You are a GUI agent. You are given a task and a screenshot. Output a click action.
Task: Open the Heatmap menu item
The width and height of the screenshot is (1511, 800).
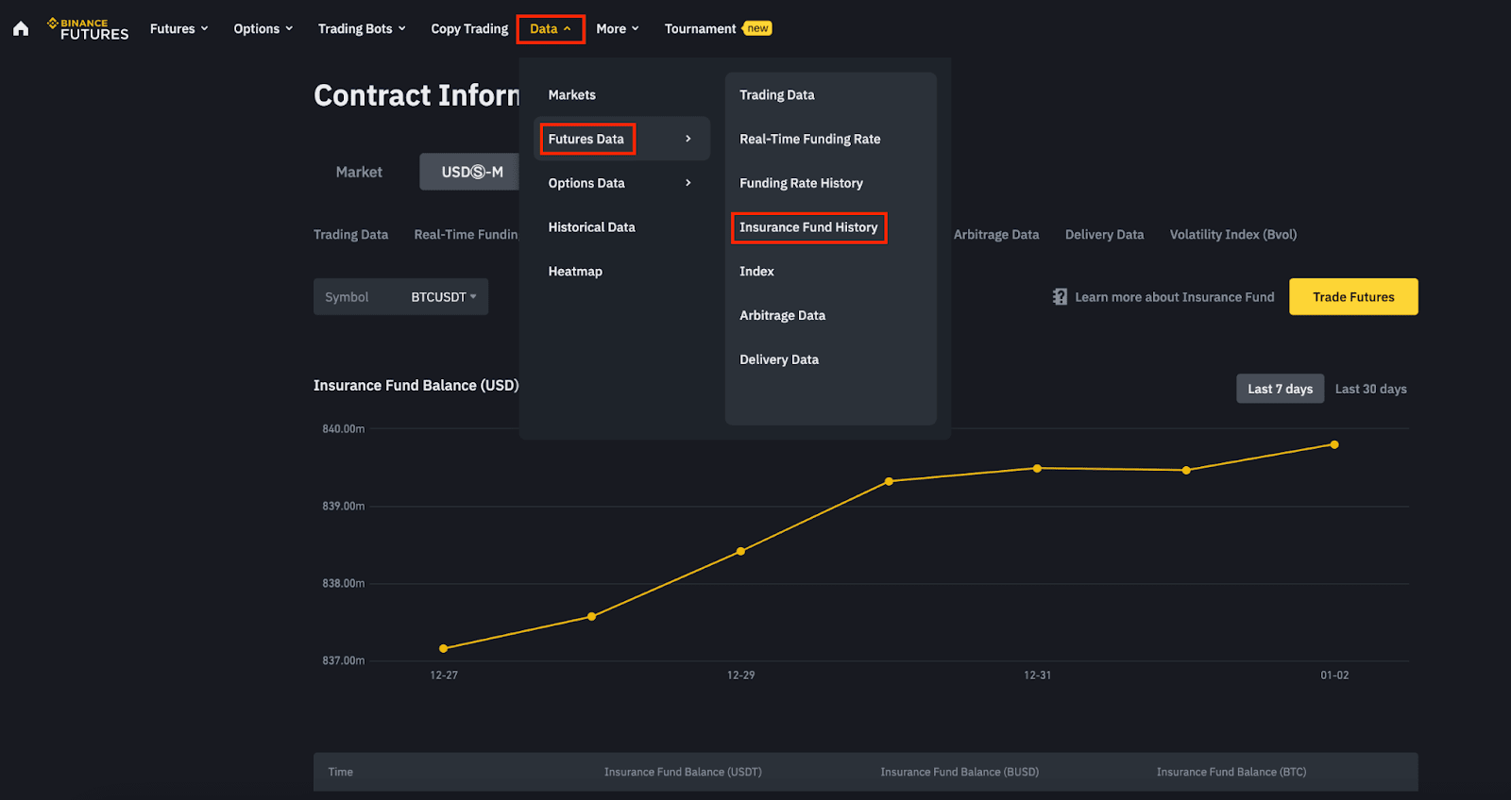[575, 272]
